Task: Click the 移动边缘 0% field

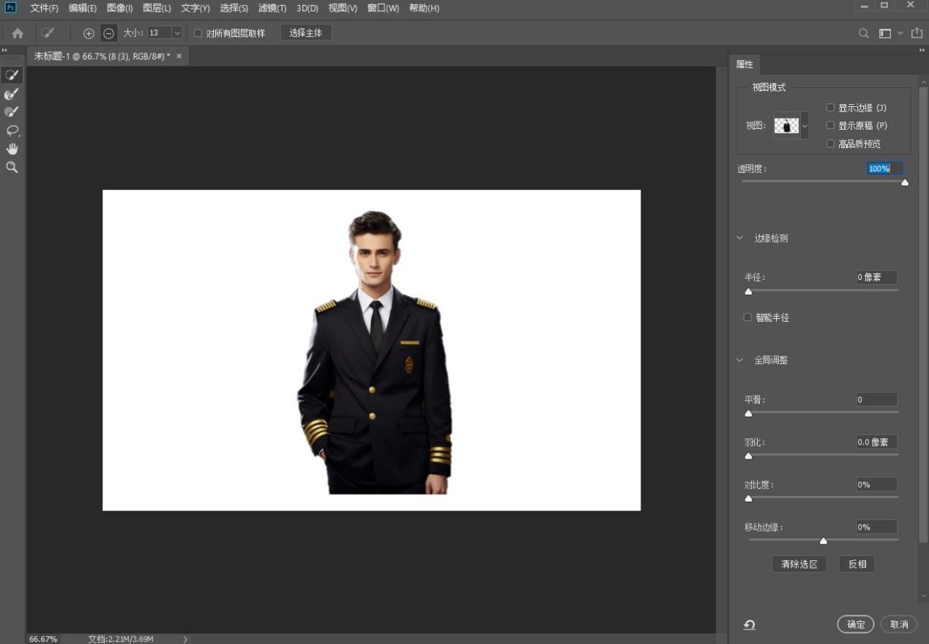Action: point(876,527)
